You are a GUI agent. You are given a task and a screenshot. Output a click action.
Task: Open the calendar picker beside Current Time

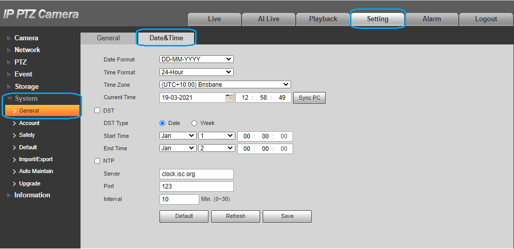(229, 98)
